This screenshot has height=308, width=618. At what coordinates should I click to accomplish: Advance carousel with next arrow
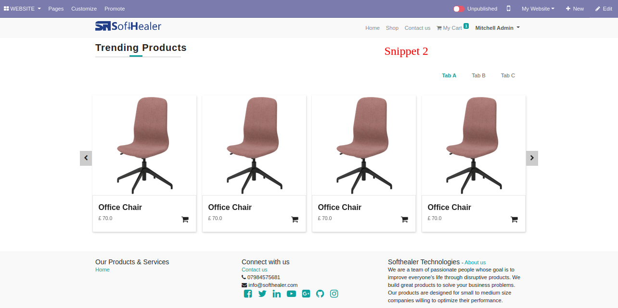pos(532,158)
